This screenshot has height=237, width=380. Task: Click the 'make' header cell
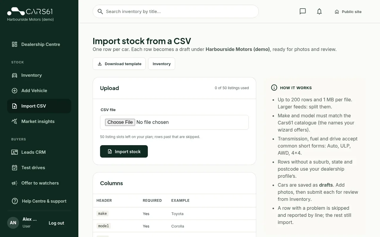[x=102, y=213]
